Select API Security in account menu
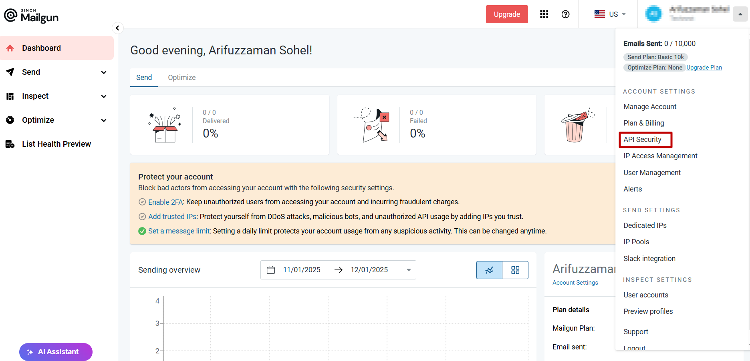The image size is (750, 361). pyautogui.click(x=642, y=140)
